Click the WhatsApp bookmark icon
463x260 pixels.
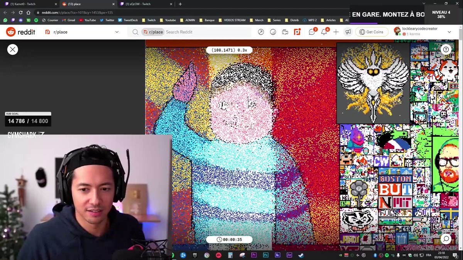pos(5,20)
